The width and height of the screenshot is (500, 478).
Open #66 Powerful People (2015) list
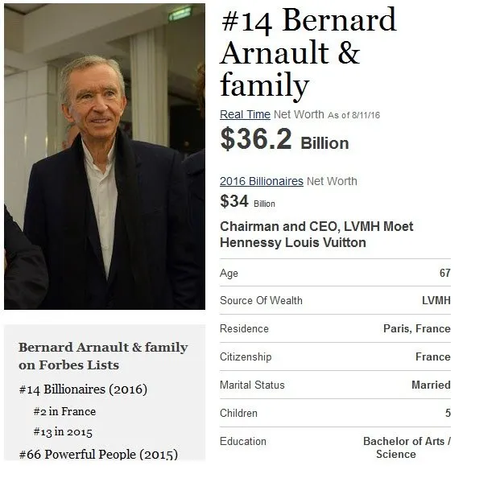pyautogui.click(x=98, y=454)
